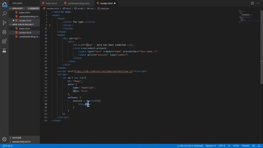Open the Search view icon
Screen dimensions: 263x148
click(5, 14)
